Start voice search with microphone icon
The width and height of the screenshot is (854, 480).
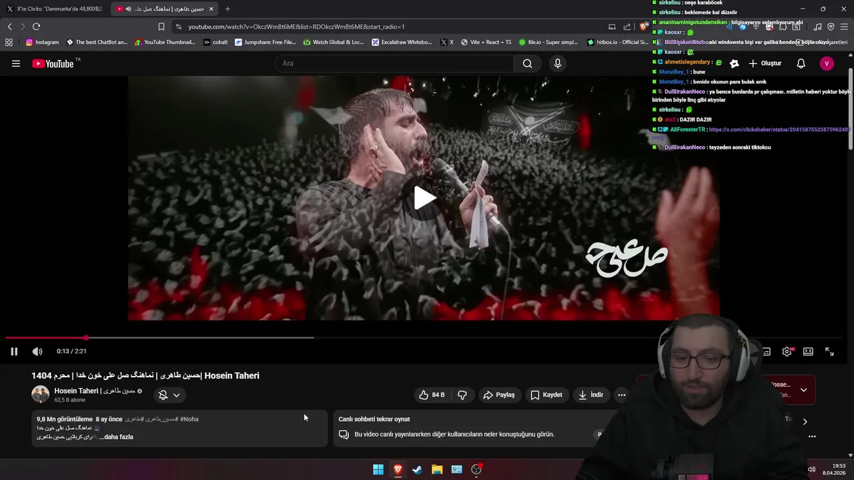click(558, 63)
